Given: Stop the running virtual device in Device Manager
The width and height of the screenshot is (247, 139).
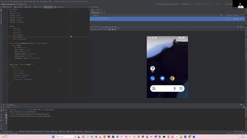Looking at the screenshot, I should 235,19.
